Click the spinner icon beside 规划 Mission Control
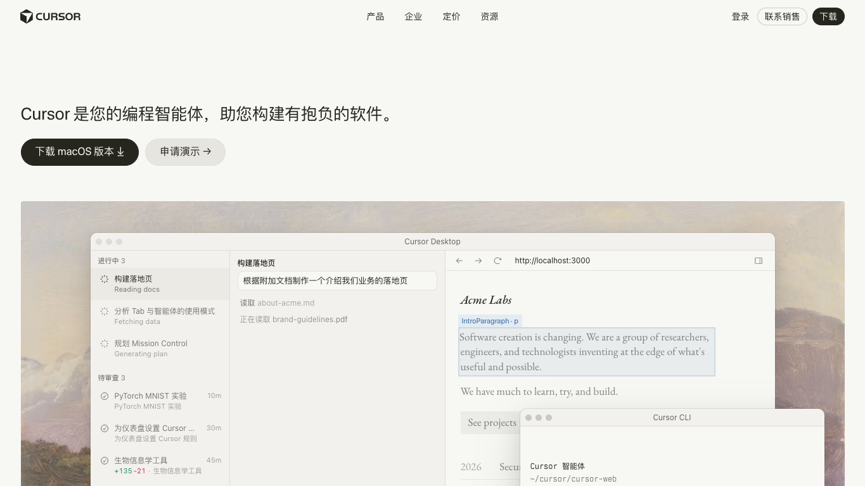Viewport: 865px width, 486px height. (x=105, y=344)
